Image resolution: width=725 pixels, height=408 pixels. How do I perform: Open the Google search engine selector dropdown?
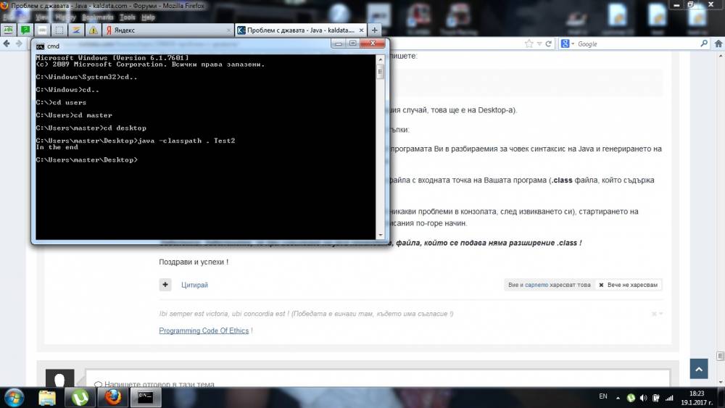point(567,43)
